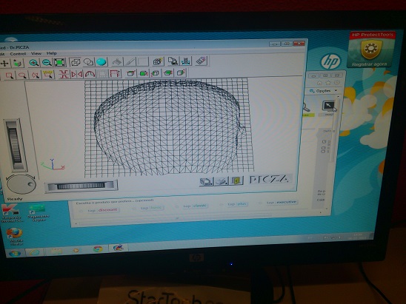Open Google Chrome from the taskbar

coord(98,249)
